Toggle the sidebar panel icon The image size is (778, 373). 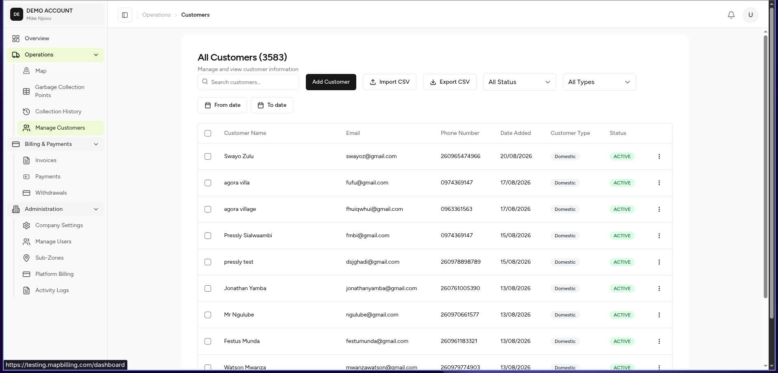pos(125,15)
